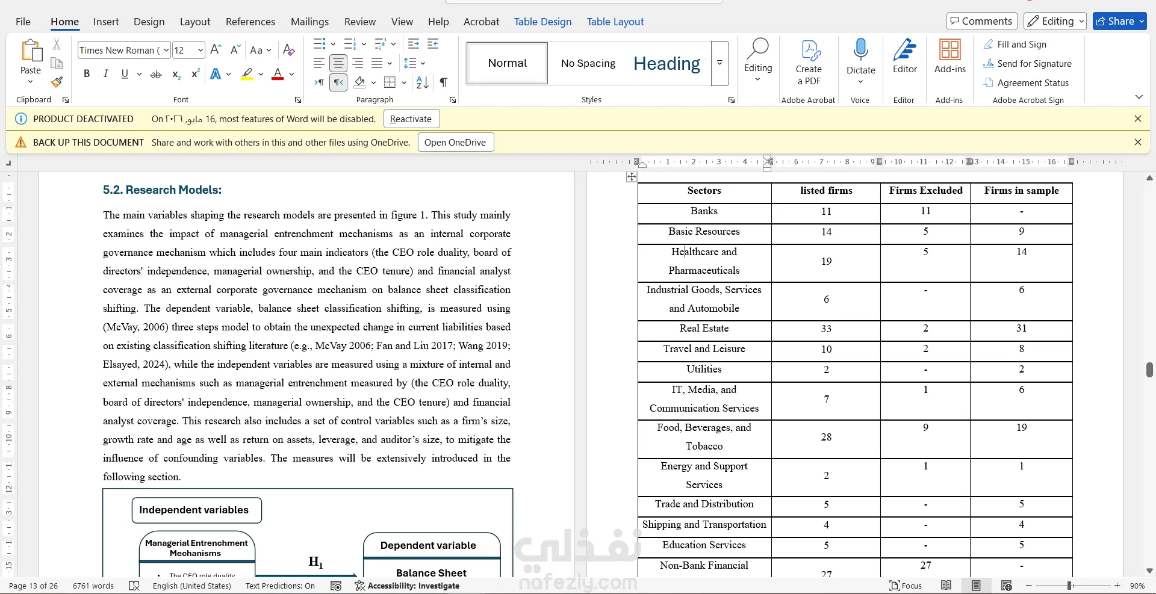Click the Cut scissors icon
Screen dimensions: 1156x594
tap(57, 45)
